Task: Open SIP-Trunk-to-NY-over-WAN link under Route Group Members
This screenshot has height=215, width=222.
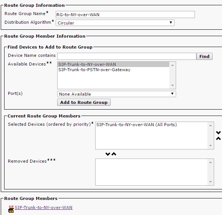Action: tap(44, 207)
